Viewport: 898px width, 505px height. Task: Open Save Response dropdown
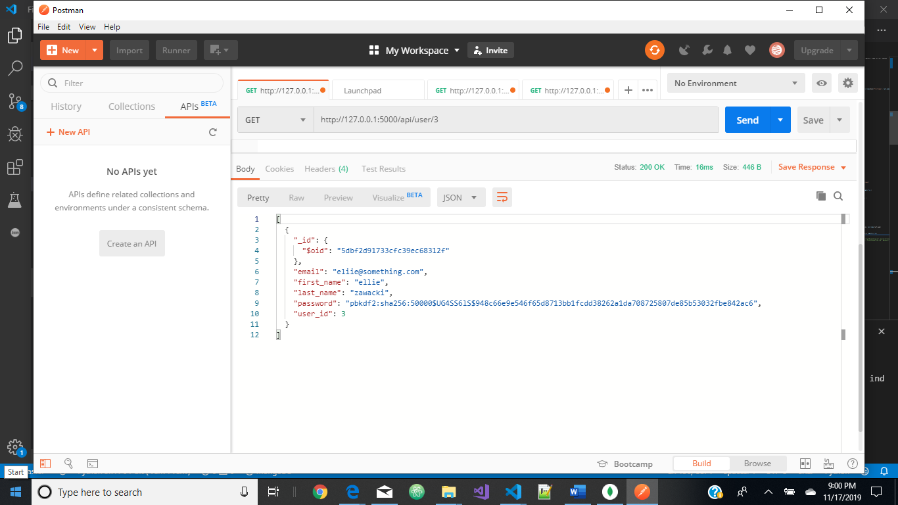(x=812, y=167)
